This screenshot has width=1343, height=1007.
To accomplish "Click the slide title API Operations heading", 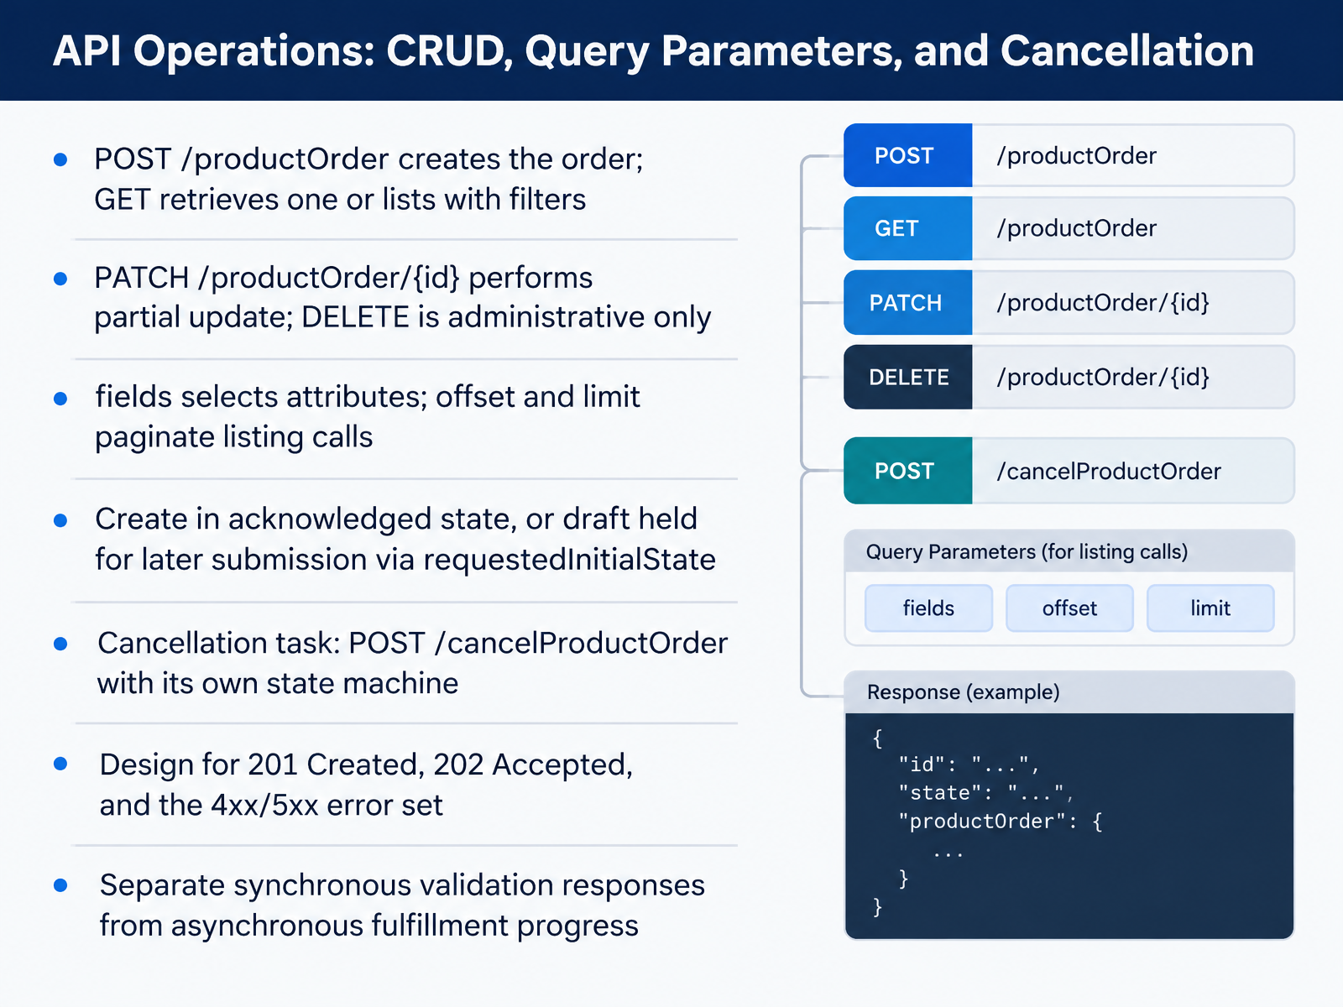I will 653,50.
